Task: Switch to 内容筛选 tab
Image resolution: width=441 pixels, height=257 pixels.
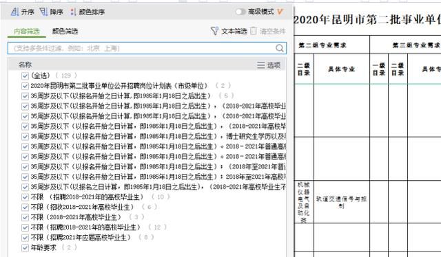Action: coord(27,32)
